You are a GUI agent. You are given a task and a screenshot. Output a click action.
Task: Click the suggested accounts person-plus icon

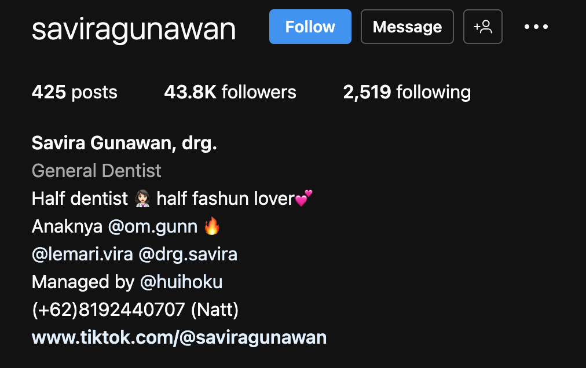483,27
